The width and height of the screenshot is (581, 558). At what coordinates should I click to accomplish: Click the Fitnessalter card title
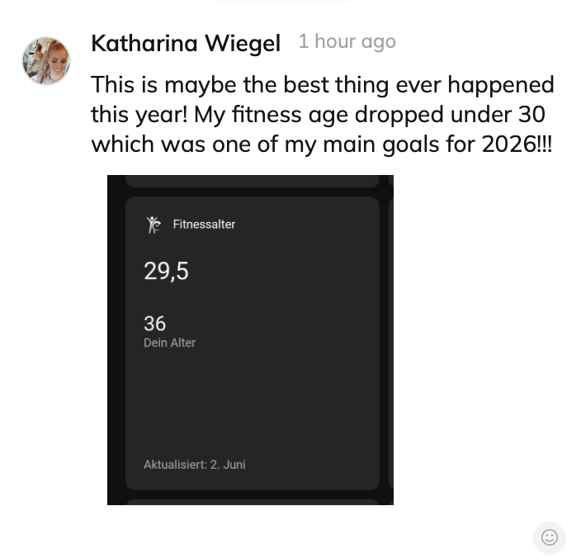tap(204, 225)
